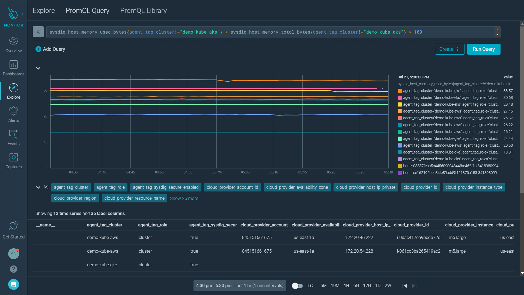Select the 5M time range

(323, 286)
